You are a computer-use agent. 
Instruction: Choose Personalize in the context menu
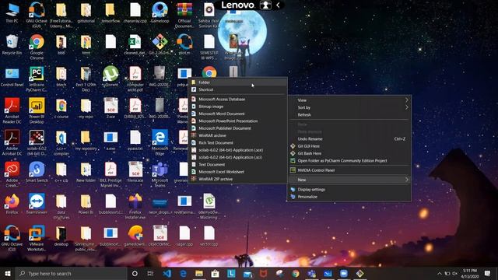point(349,197)
